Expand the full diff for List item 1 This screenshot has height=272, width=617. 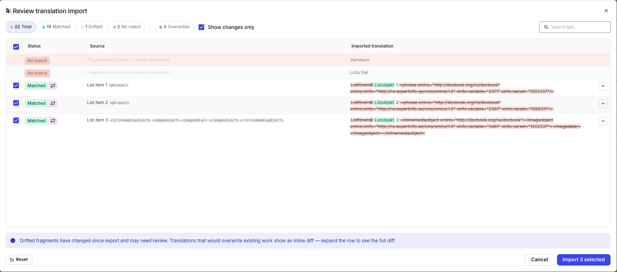pyautogui.click(x=603, y=86)
